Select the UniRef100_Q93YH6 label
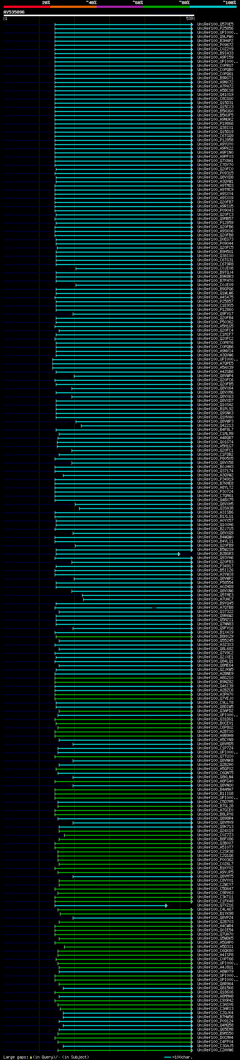240x1060 pixels. (215, 558)
